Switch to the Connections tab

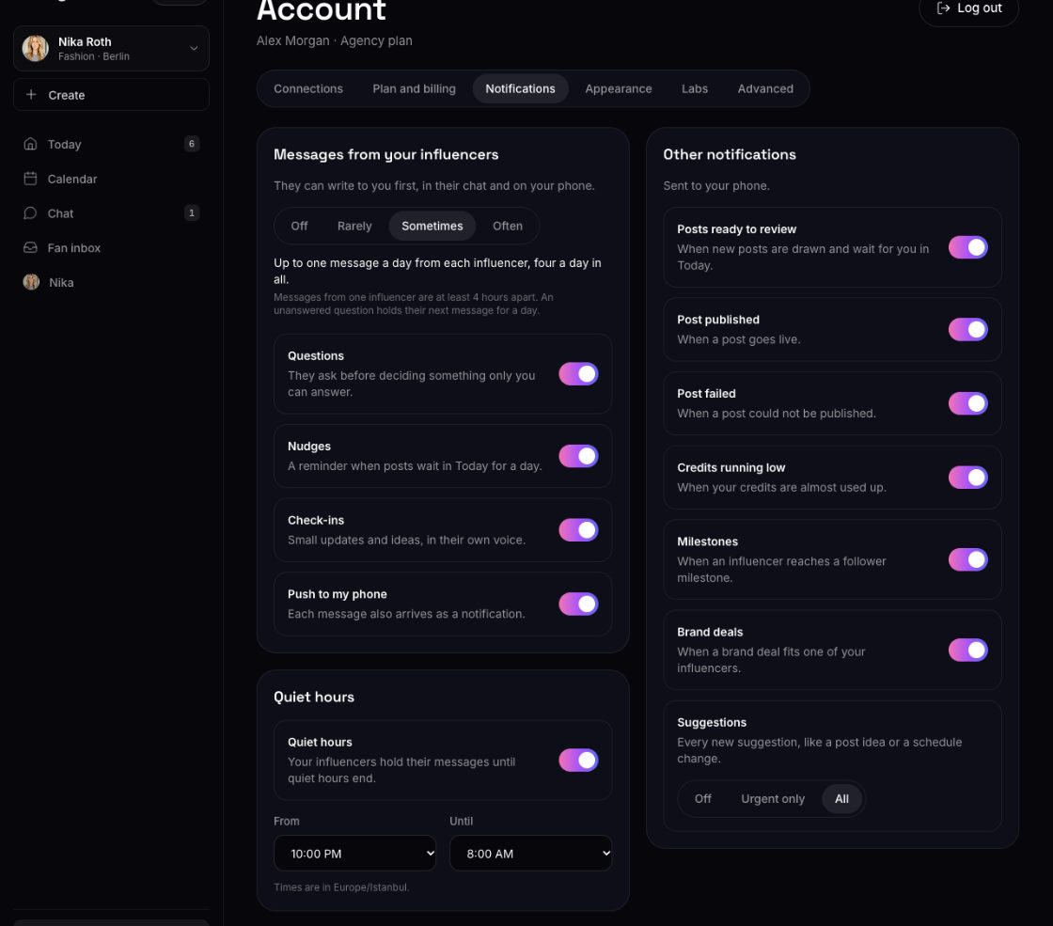308,88
